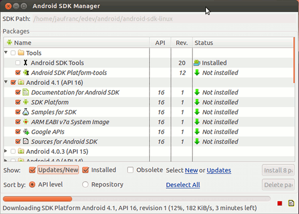Screen dimensions: 299x214
Task: Click the Platform-tools revision 12 cell
Action: coord(182,73)
